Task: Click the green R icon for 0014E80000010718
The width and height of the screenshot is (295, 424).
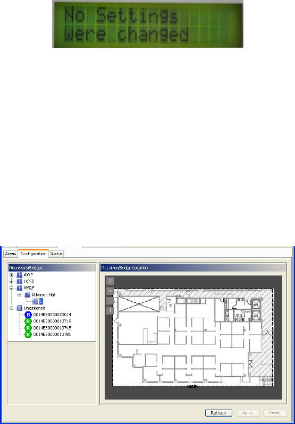Action: pyautogui.click(x=28, y=321)
